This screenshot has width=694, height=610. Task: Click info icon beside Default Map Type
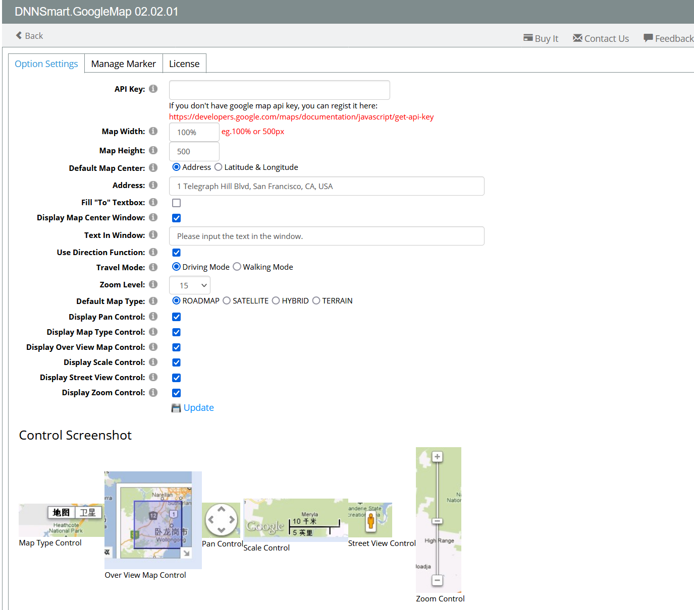[153, 301]
